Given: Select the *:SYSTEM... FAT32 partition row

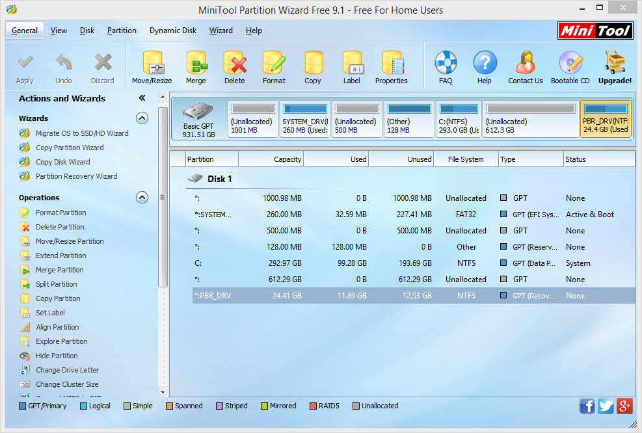Looking at the screenshot, I should [x=414, y=215].
